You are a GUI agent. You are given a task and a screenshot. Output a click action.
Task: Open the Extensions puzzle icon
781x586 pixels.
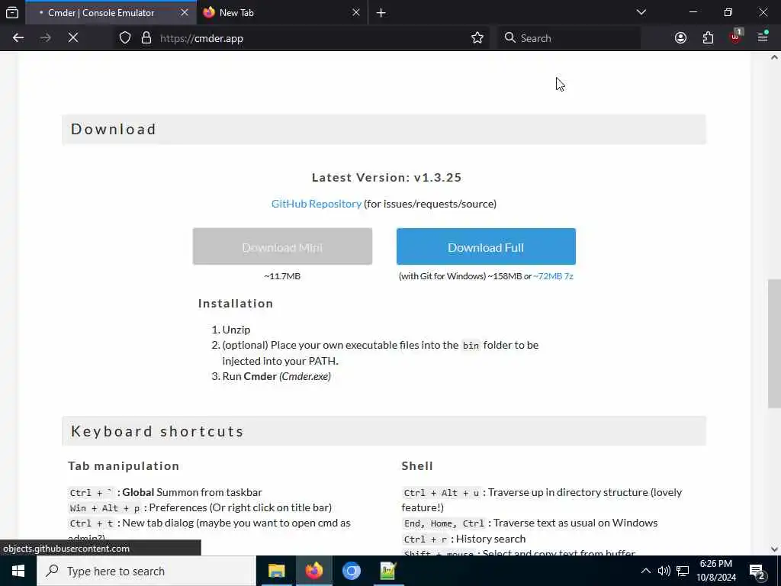[x=708, y=38]
